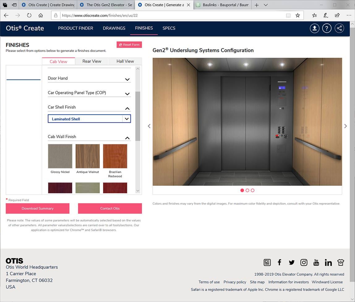Click the Contact Otis button
Image resolution: width=355 pixels, height=302 pixels.
pyautogui.click(x=110, y=209)
